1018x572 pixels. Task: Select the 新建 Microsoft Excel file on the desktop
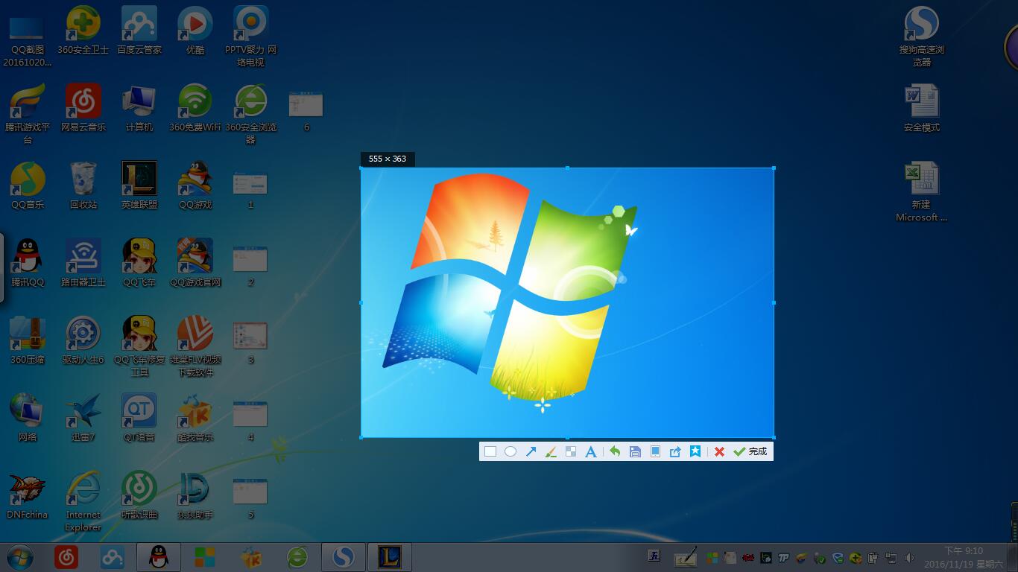tap(922, 191)
